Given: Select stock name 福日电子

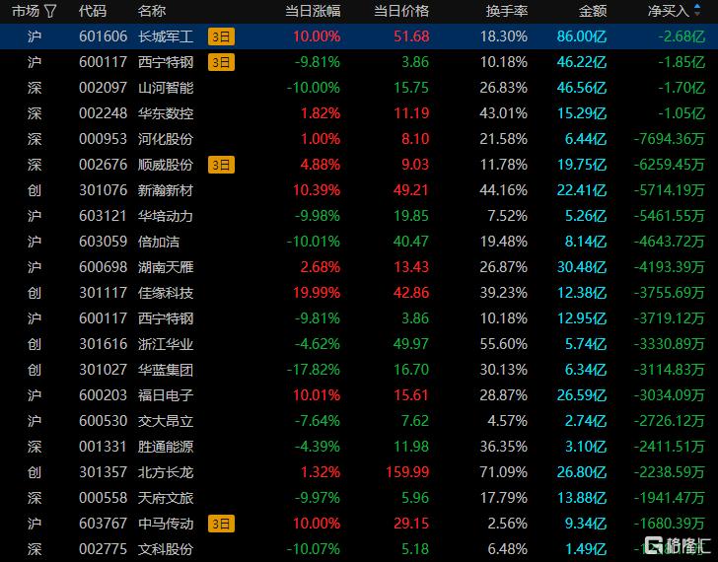Looking at the screenshot, I should [x=166, y=395].
